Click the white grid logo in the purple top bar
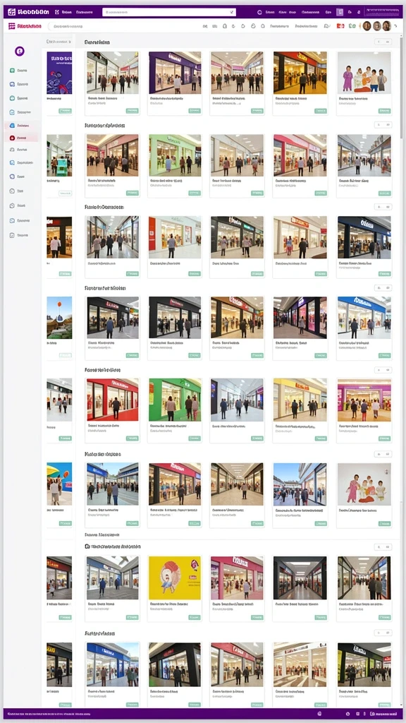 click(x=11, y=12)
